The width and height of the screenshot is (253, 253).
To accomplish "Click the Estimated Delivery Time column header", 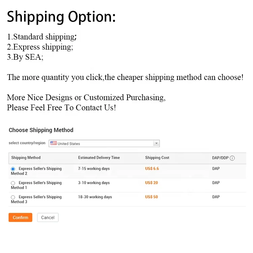I will tap(99, 158).
